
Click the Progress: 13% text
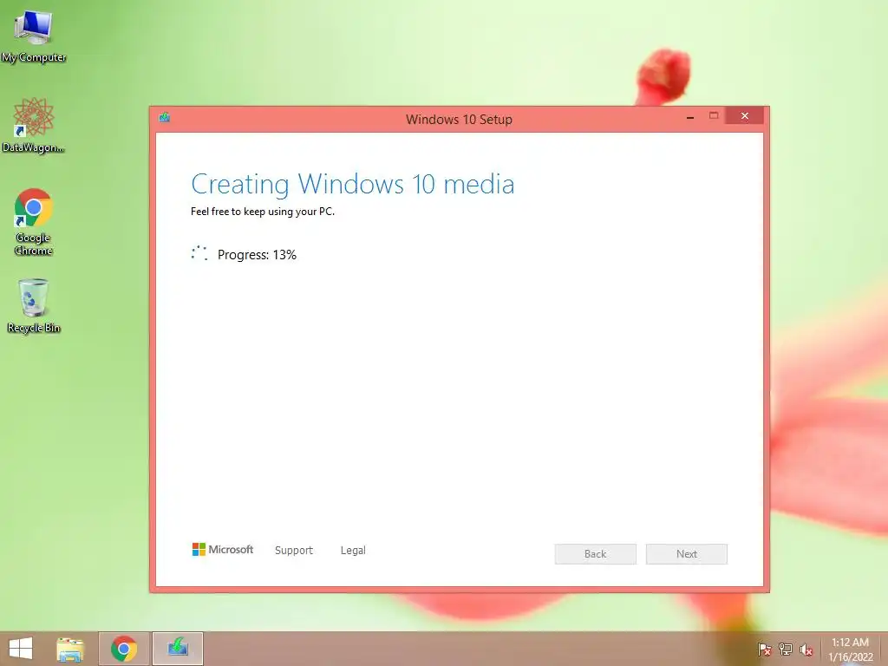[257, 255]
